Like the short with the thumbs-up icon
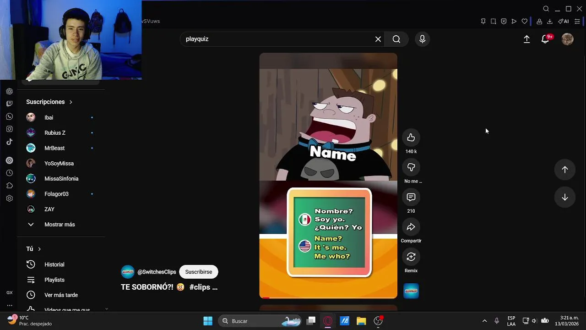The height and width of the screenshot is (330, 586). pyautogui.click(x=411, y=137)
